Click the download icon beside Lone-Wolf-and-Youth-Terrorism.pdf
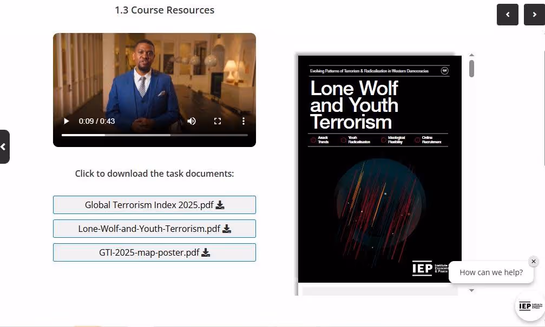545x327 pixels. point(227,228)
